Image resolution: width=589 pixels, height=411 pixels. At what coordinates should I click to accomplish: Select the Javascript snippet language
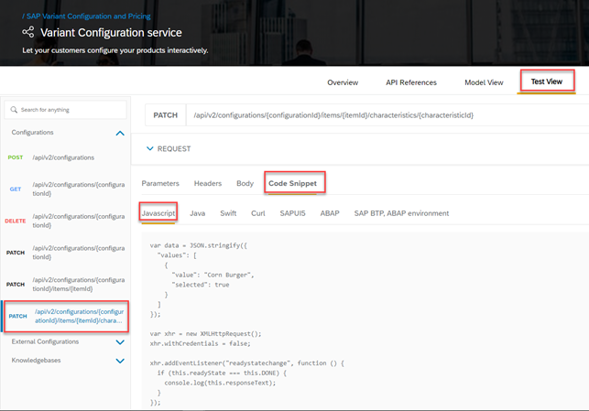coord(158,213)
